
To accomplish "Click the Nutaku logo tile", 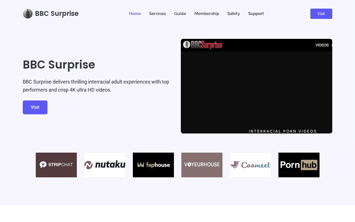I will point(105,165).
